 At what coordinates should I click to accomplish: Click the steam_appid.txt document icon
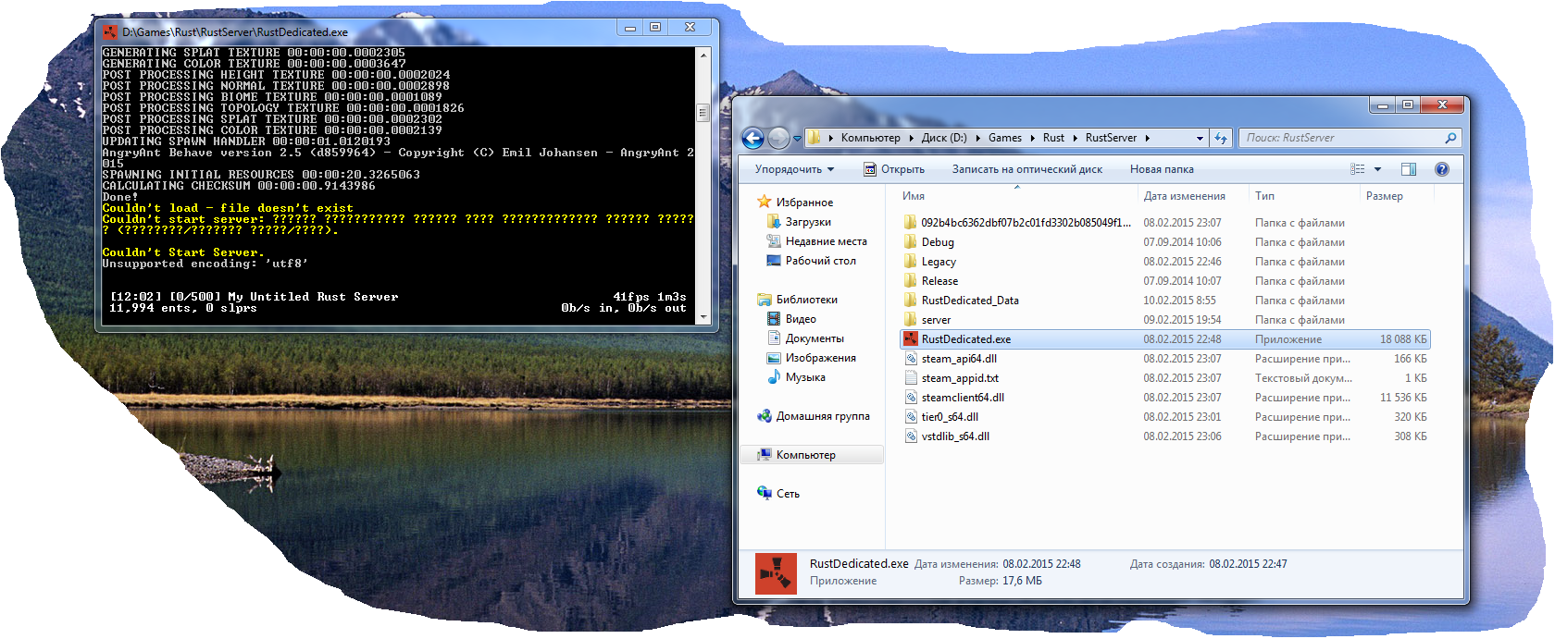[x=911, y=378]
